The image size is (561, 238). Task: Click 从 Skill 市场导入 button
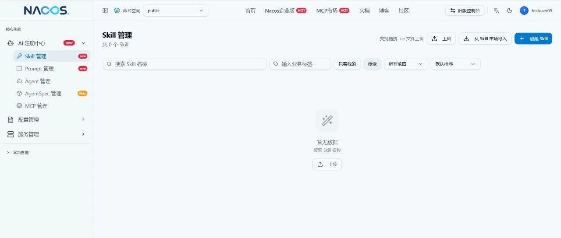coord(485,38)
